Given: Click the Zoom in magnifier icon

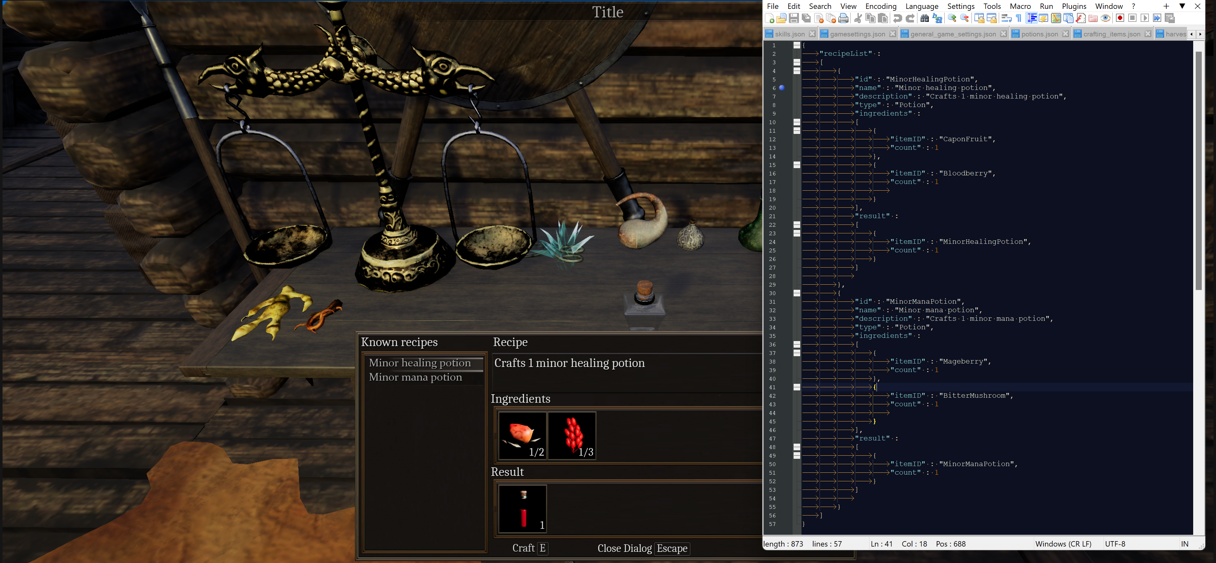Looking at the screenshot, I should pos(952,18).
